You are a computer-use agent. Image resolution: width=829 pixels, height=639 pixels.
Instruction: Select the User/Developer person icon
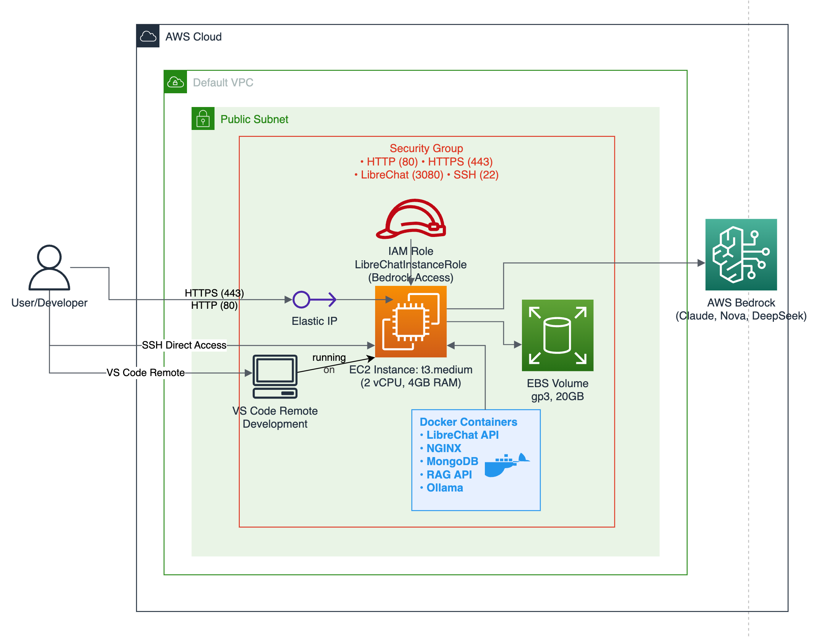[x=49, y=268]
